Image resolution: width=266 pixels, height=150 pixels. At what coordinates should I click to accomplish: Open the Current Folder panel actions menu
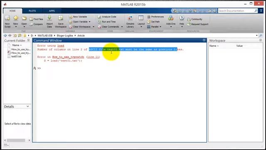coord(29,40)
